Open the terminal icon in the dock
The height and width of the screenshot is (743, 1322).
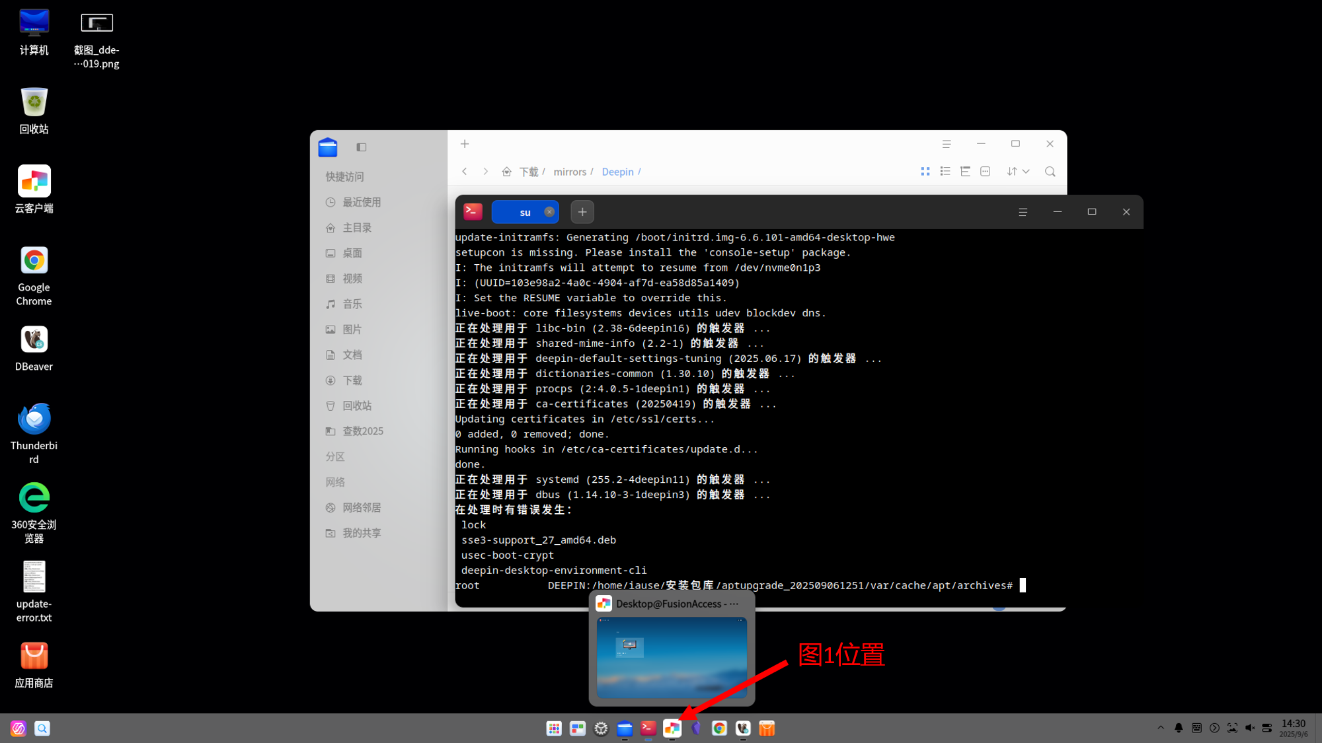point(648,728)
